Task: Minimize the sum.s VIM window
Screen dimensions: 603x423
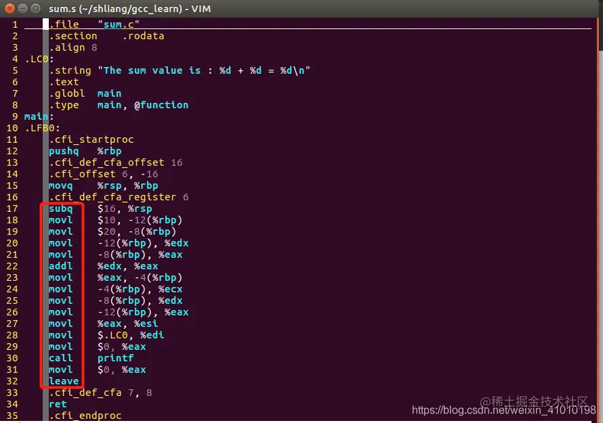Action: 22,8
